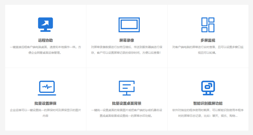
Task: Select description text starting 软件对指定的程序
Action: tap(208, 113)
